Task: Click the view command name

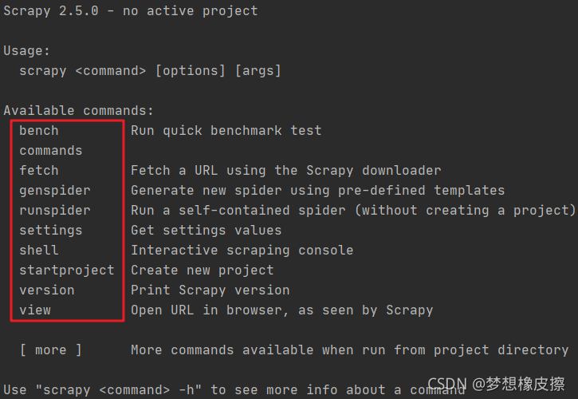Action: tap(35, 310)
